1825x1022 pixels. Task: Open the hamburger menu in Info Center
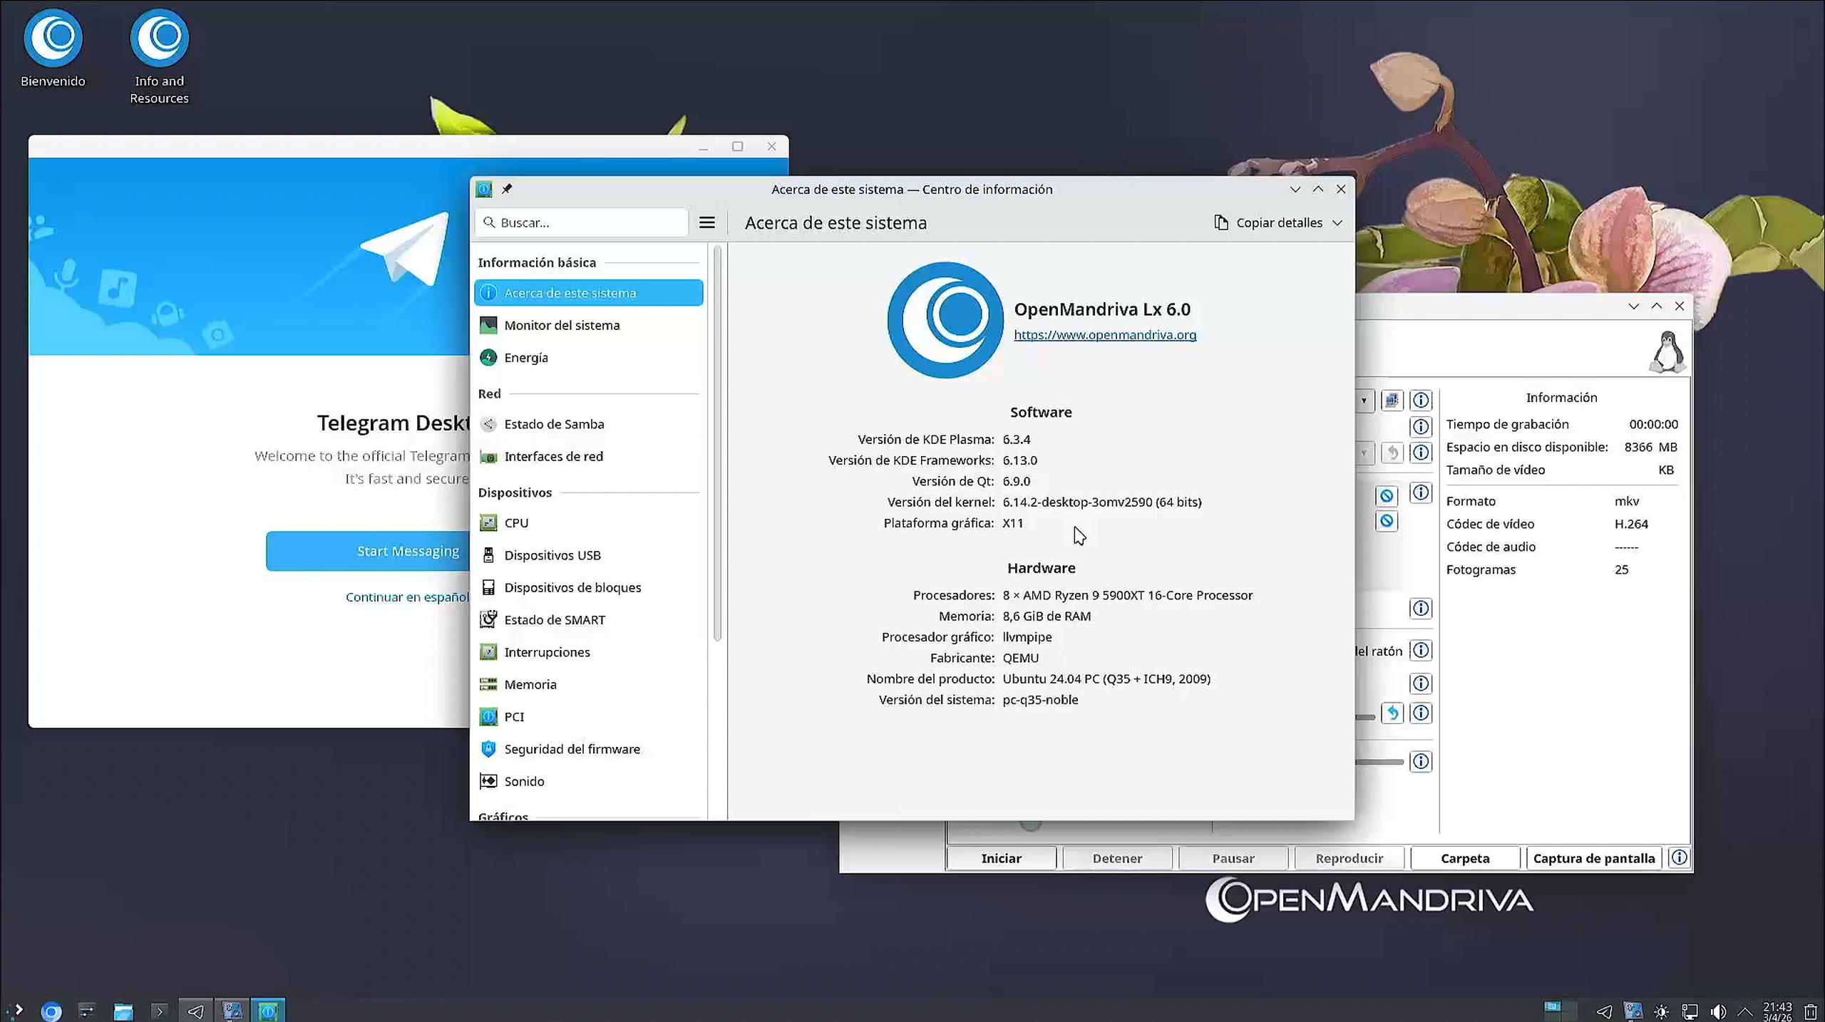pos(706,222)
